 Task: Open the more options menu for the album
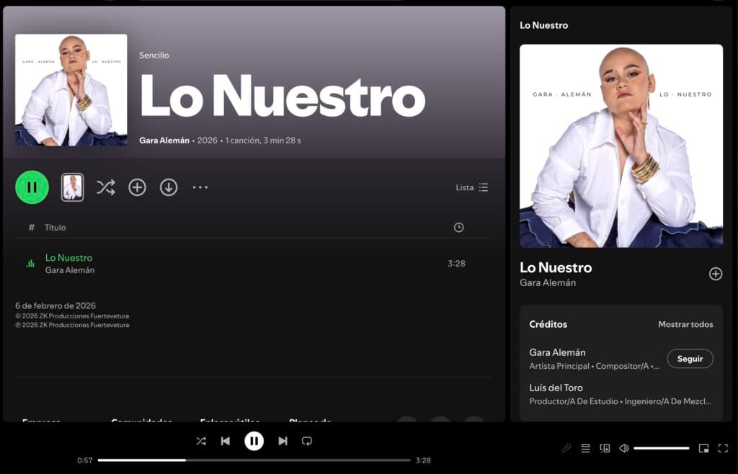pyautogui.click(x=200, y=187)
